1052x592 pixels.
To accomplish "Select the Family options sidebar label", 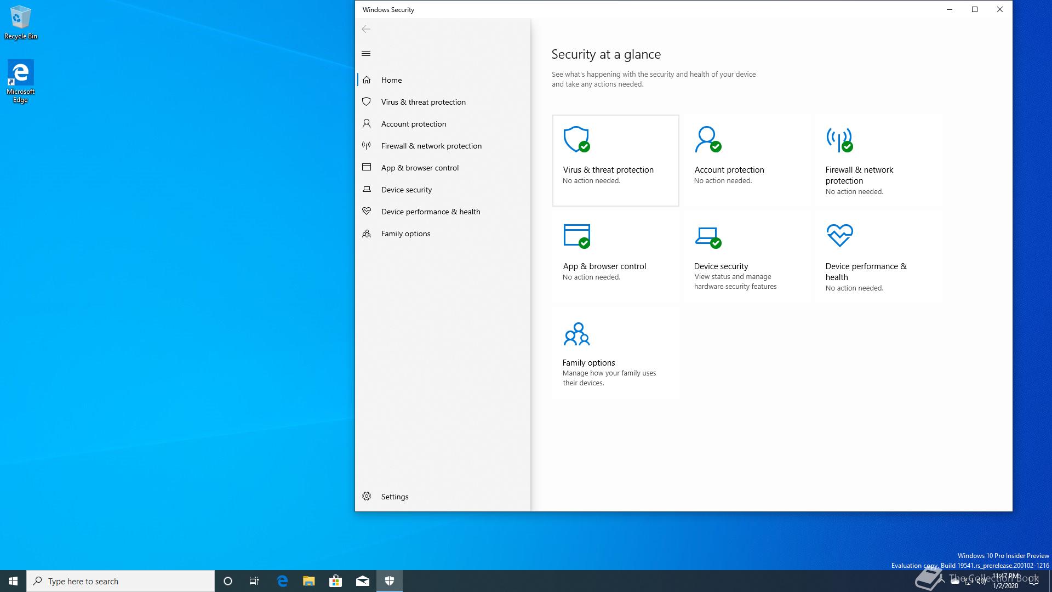I will tap(405, 234).
